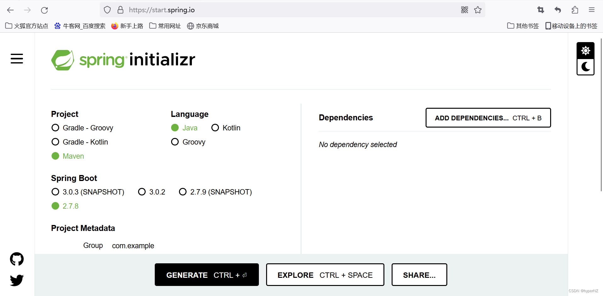Click the SHARE... button
Viewport: 603px width, 296px height.
(419, 275)
